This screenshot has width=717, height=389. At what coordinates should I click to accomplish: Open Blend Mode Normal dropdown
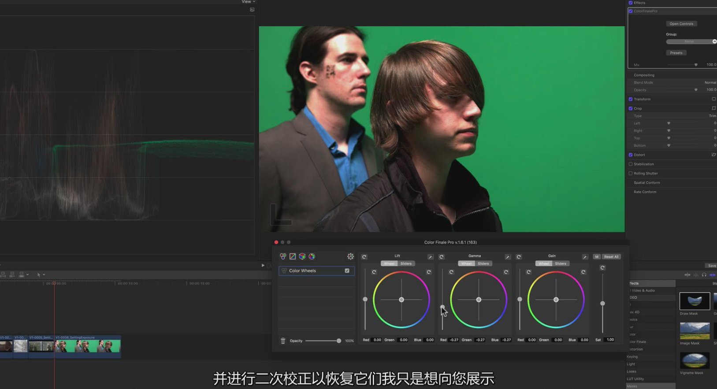pos(710,82)
